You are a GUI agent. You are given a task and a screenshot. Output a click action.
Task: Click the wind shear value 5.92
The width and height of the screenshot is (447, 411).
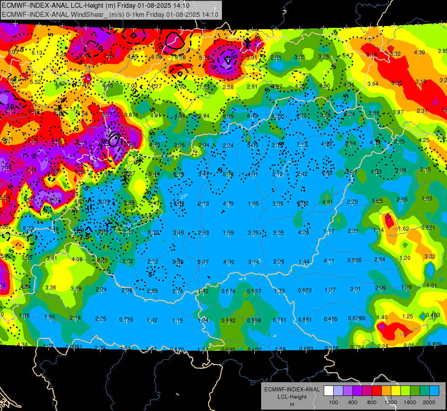point(303,203)
